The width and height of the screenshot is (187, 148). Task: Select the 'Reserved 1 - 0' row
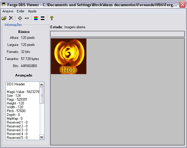tap(22, 122)
